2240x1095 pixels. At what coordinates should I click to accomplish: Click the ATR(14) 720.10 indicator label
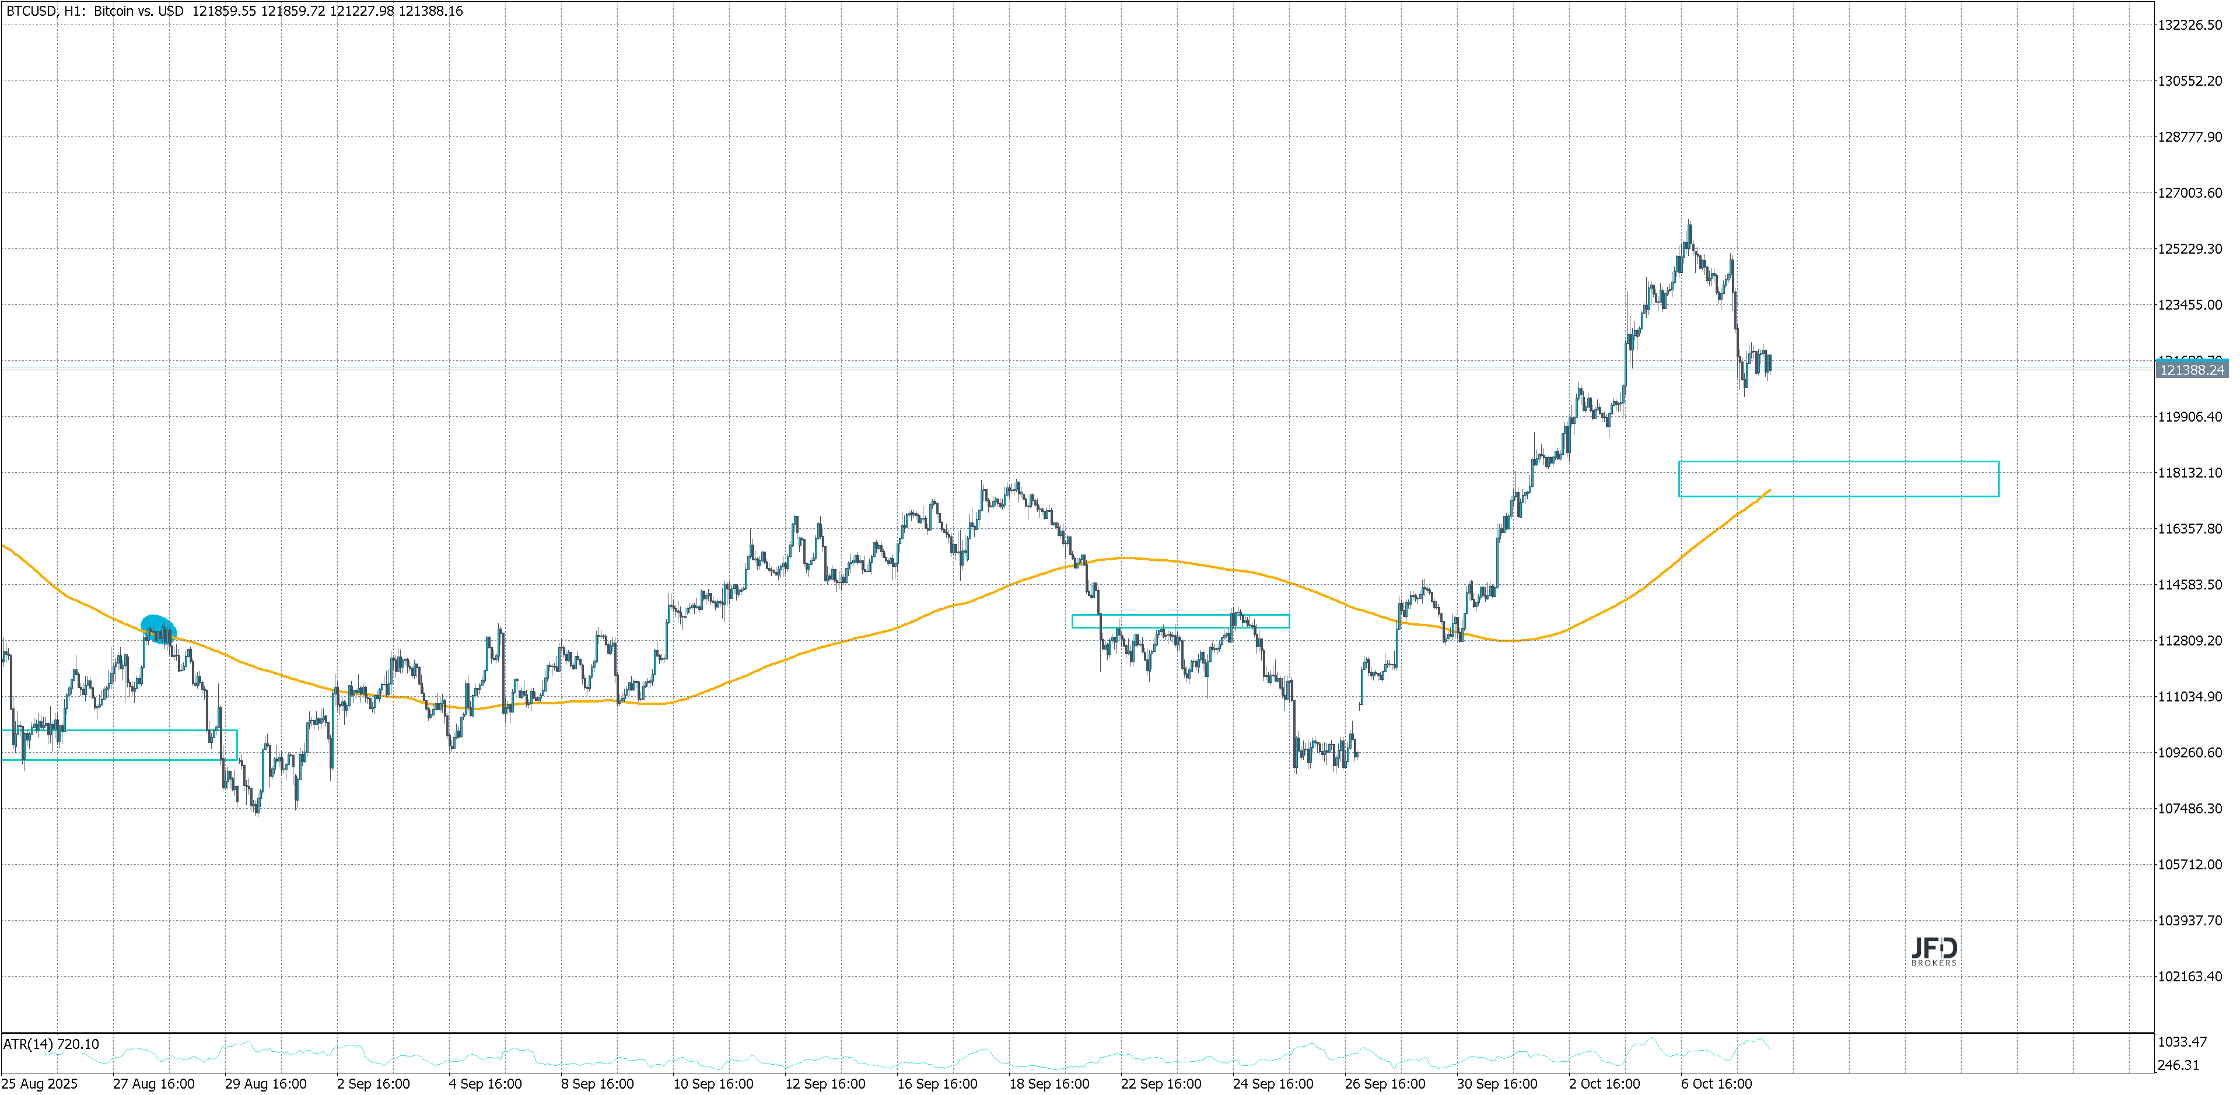coord(51,1044)
